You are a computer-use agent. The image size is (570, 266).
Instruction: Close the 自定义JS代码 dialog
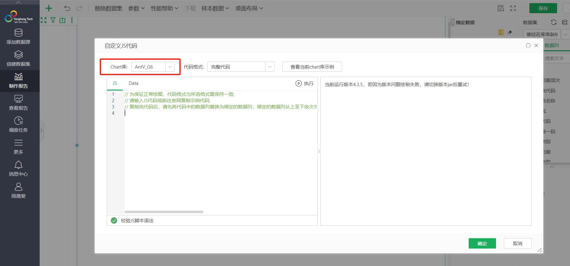tap(536, 45)
